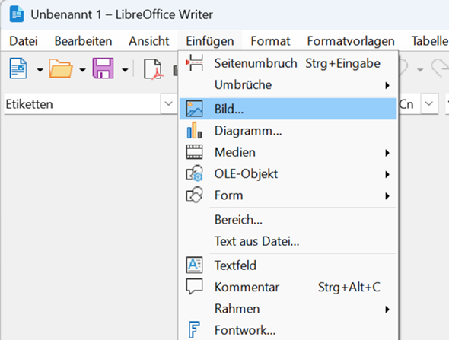
Task: Expand the Save dropdown arrow
Action: (x=125, y=69)
